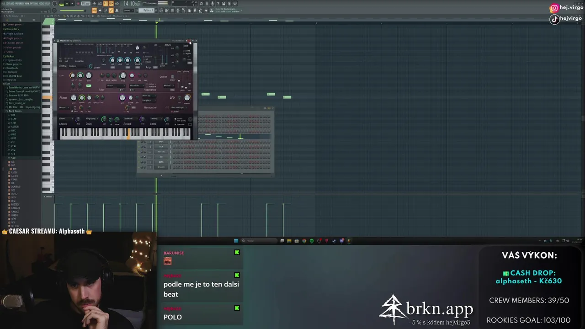The image size is (585, 329).
Task: Open the Waveholes resonance dropdown
Action: coord(137,86)
